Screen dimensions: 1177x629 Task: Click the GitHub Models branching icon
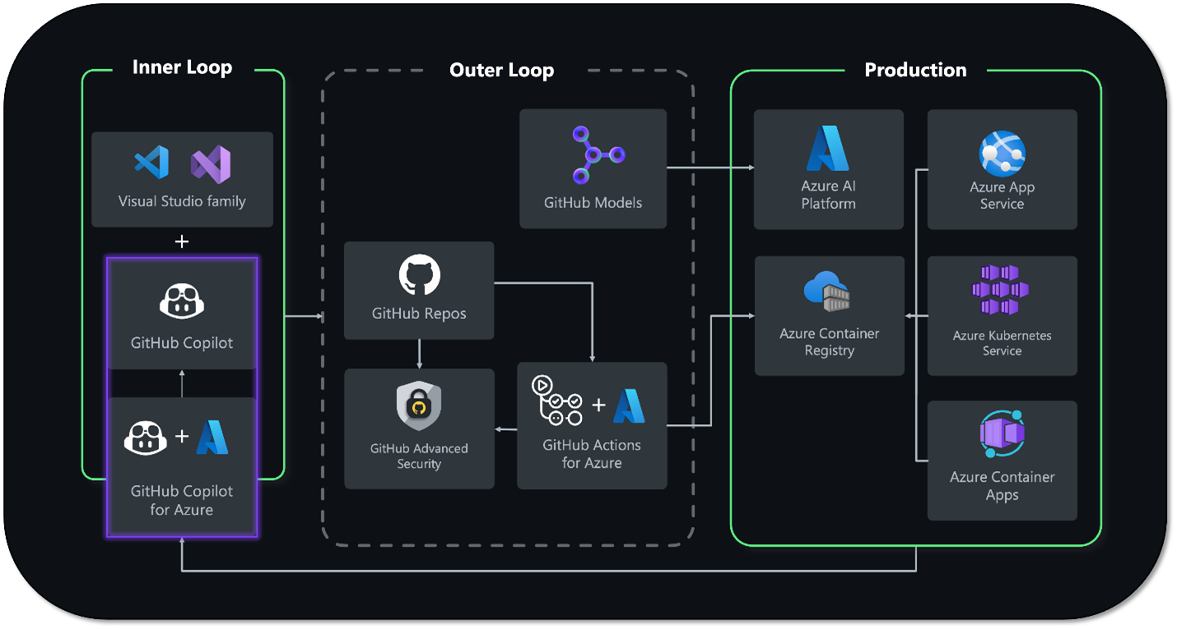pyautogui.click(x=598, y=154)
